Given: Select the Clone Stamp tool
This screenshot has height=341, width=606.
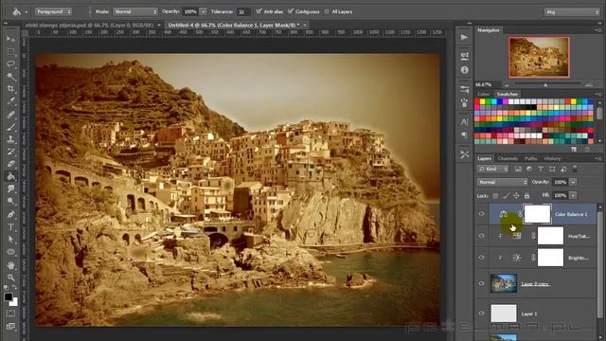Looking at the screenshot, I should coord(10,139).
